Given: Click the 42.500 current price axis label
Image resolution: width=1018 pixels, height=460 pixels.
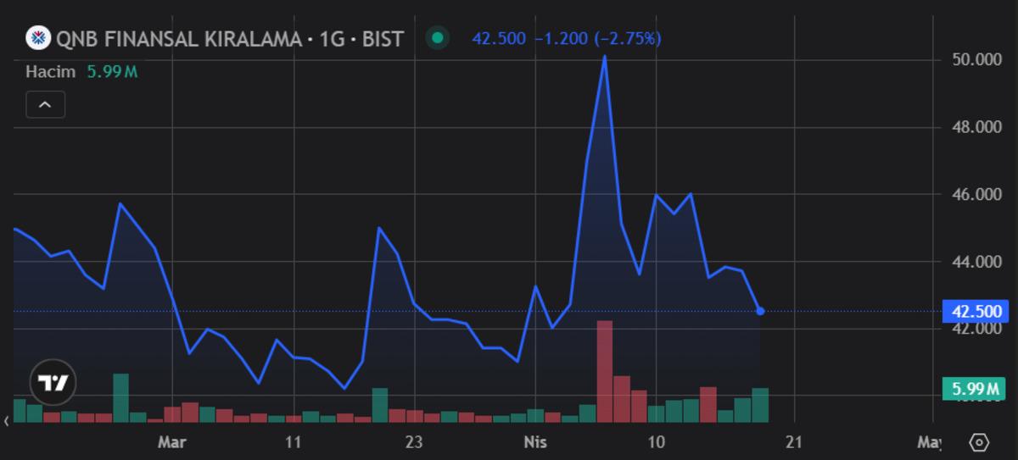Looking at the screenshot, I should click(976, 312).
